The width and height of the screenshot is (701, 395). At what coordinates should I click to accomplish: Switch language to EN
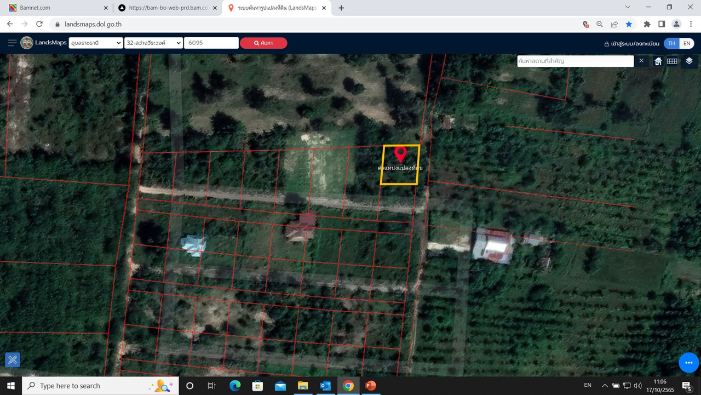686,43
